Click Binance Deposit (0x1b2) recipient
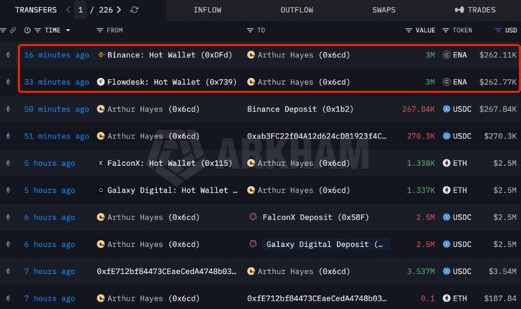This screenshot has width=521, height=309. click(300, 109)
